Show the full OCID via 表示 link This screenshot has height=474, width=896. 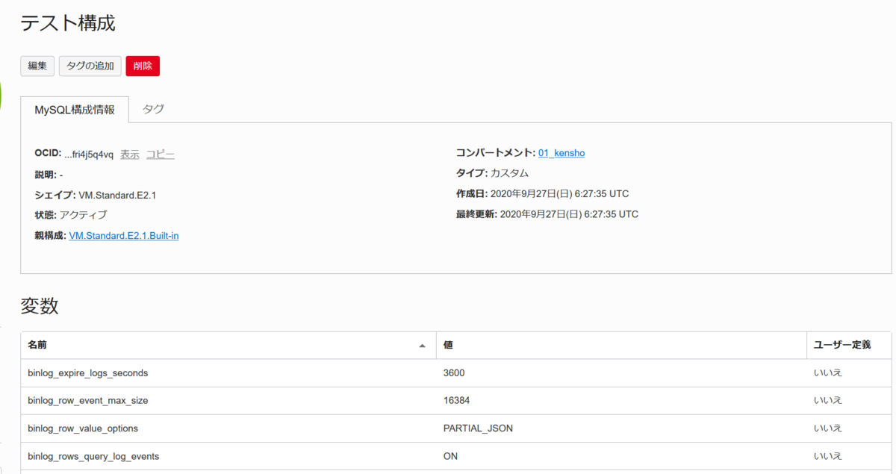pos(130,155)
